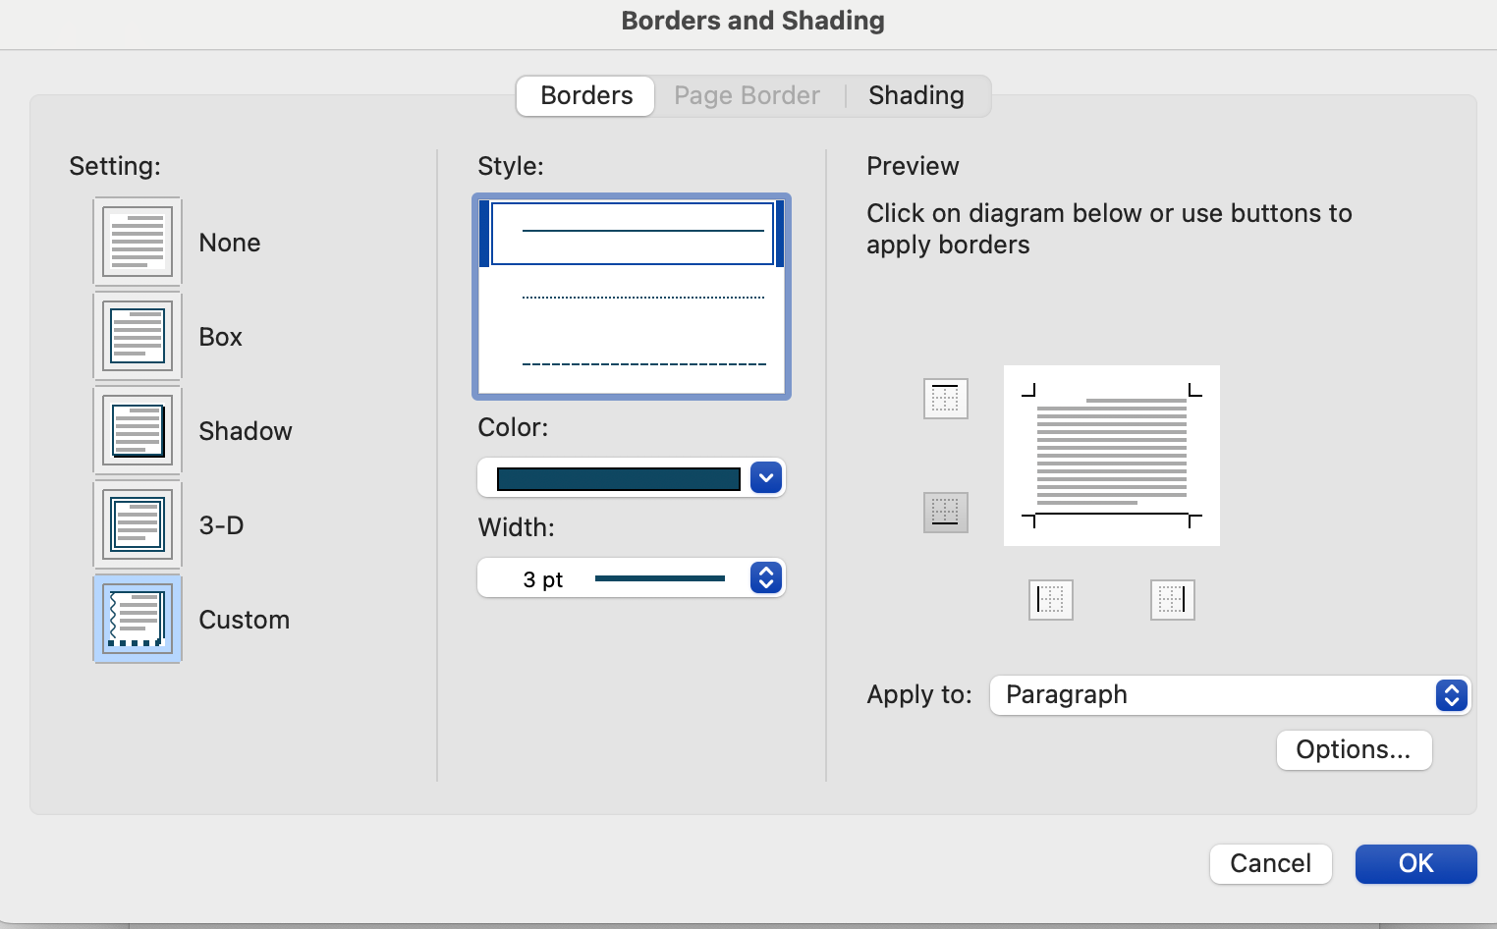Click the paragraph preview diagram
This screenshot has width=1497, height=929.
tap(1112, 456)
